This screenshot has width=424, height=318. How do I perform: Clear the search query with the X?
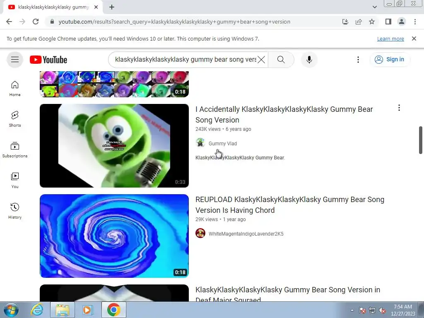click(261, 60)
